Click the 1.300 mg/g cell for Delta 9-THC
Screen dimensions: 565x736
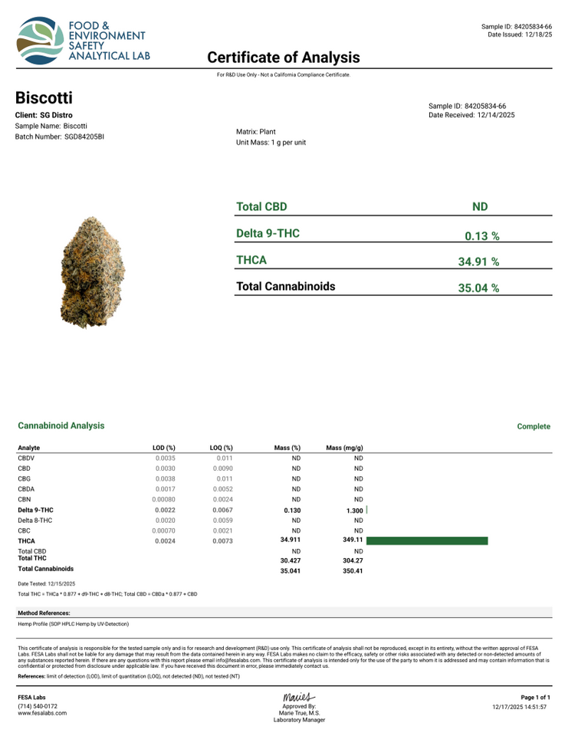[x=355, y=511]
